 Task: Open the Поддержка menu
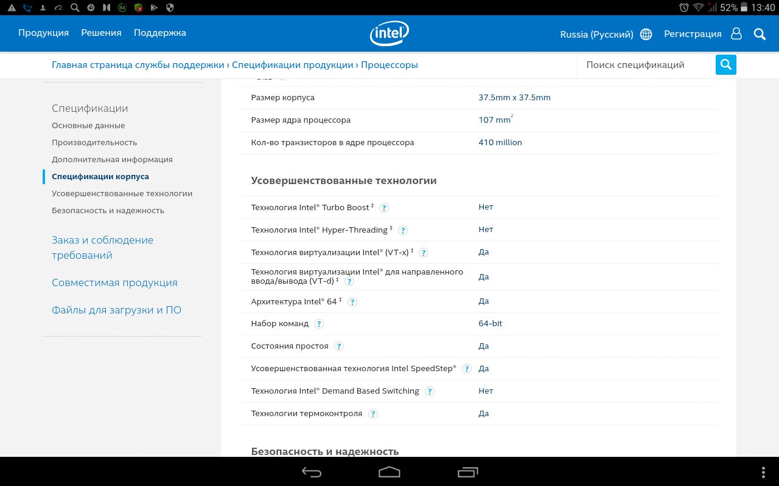(160, 33)
